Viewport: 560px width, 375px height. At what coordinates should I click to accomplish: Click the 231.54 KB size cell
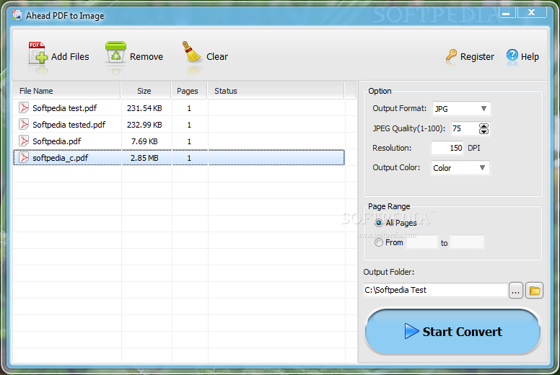pyautogui.click(x=144, y=108)
